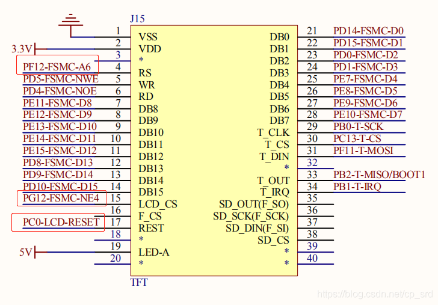Viewport: 438px width, 305px height.
Task: Click unconnected pin number 32
Action: click(x=312, y=162)
